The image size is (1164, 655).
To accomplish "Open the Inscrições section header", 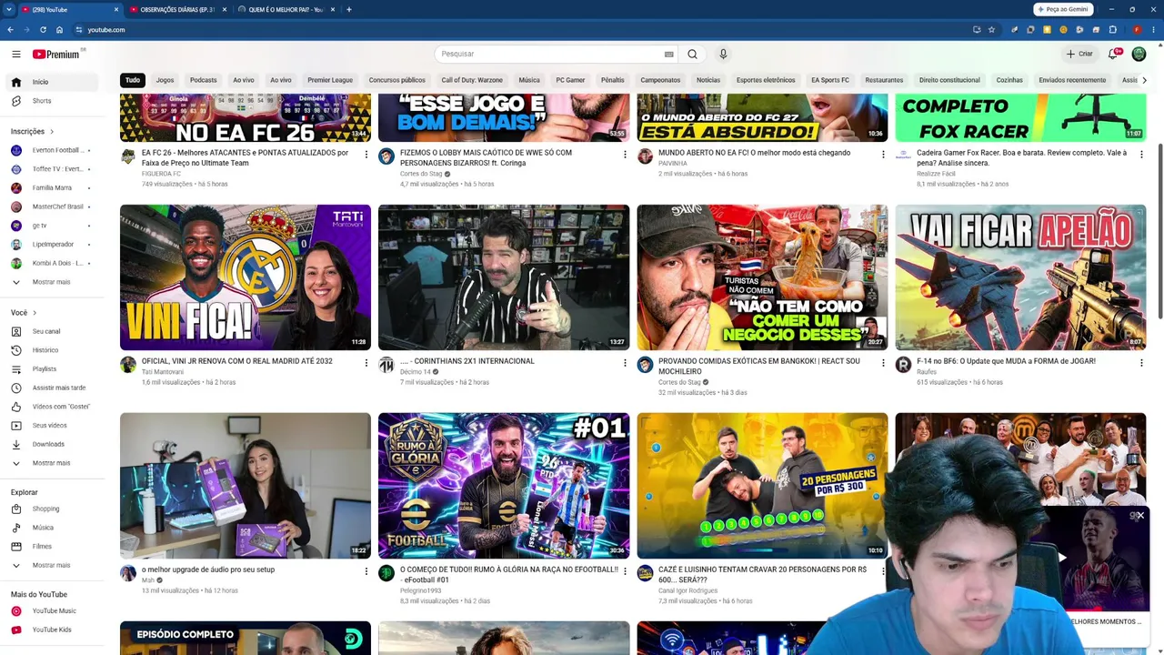I will pos(33,131).
